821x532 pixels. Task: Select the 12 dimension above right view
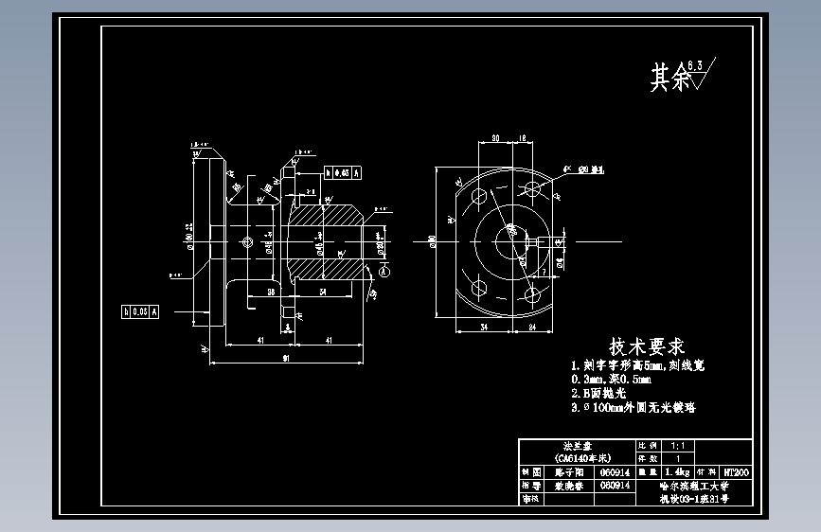522,138
